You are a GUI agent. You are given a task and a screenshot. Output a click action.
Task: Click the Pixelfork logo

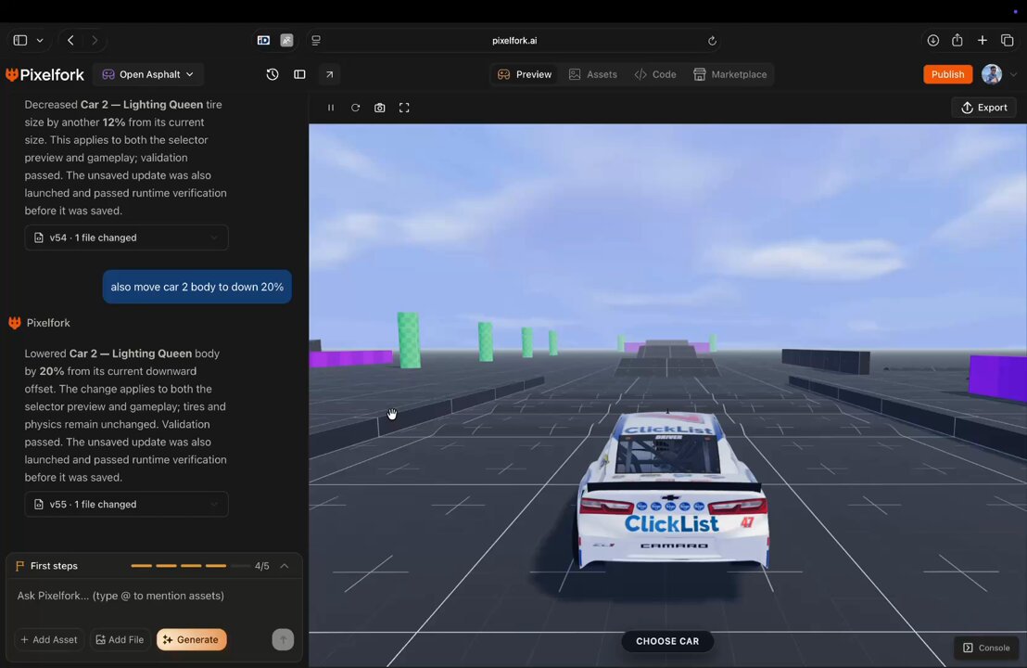click(44, 75)
